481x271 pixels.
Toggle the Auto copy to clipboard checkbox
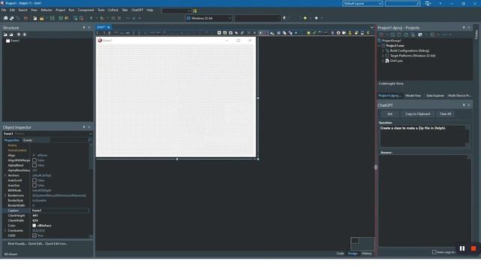point(434,252)
